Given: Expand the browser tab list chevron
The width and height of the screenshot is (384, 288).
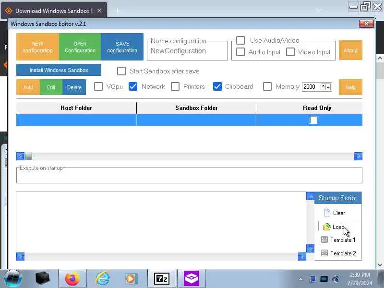Looking at the screenshot, I should (319, 10).
